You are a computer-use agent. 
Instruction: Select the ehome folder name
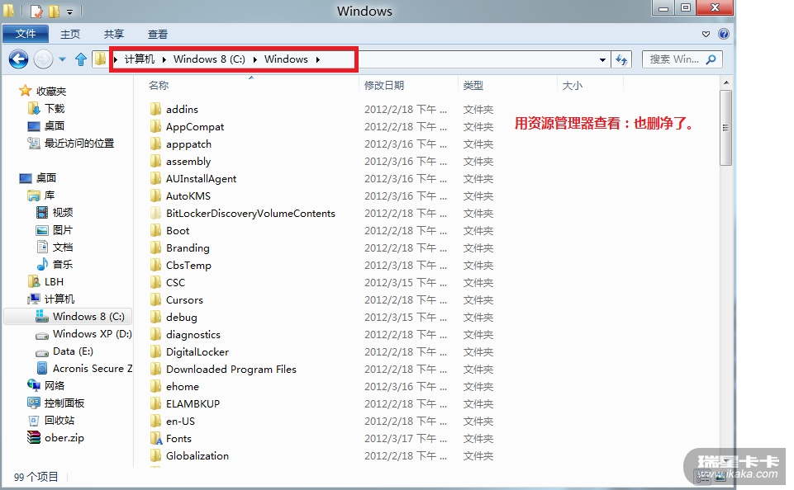click(x=183, y=386)
